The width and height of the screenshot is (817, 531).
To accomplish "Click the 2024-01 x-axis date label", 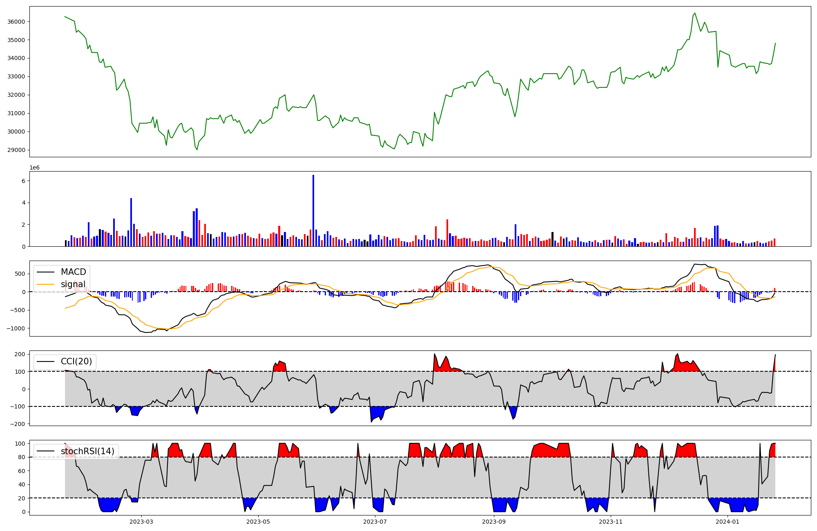I will 728,522.
